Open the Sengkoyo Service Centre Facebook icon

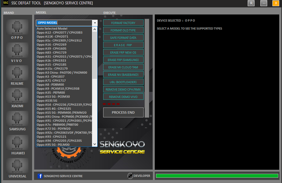click(x=40, y=176)
